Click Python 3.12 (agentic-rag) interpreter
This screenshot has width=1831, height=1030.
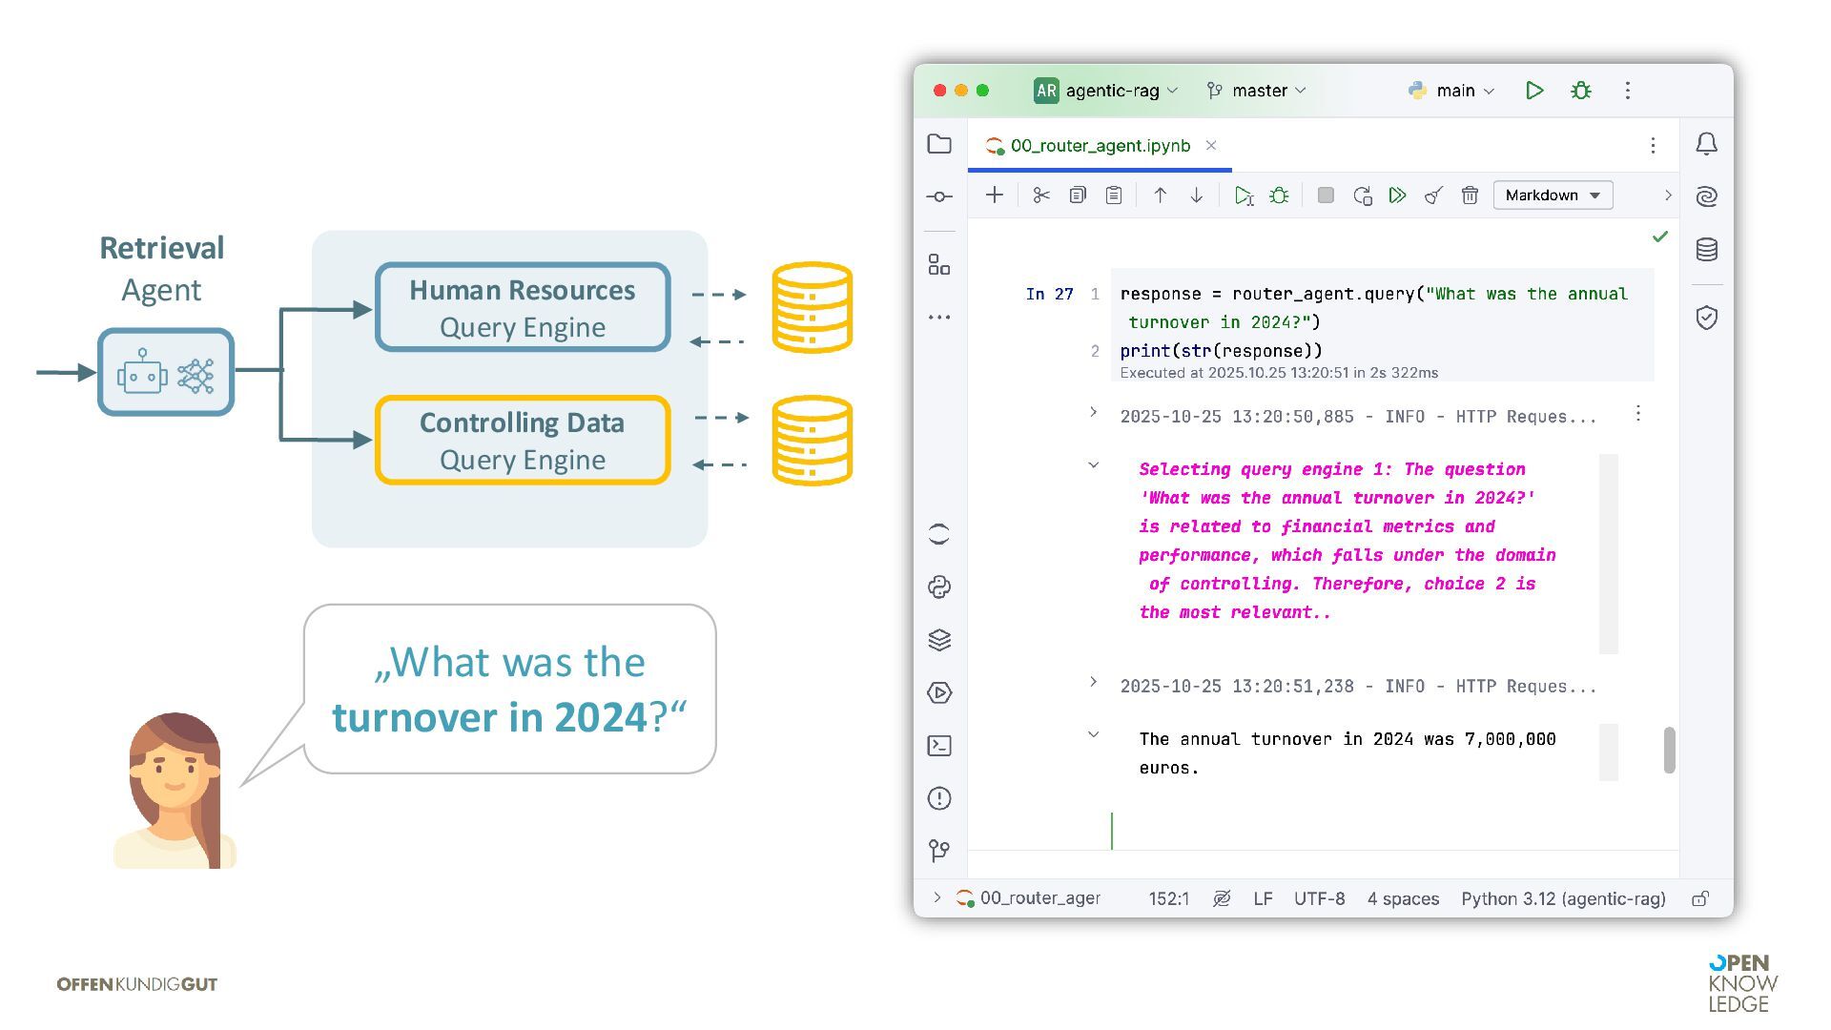pos(1562,898)
